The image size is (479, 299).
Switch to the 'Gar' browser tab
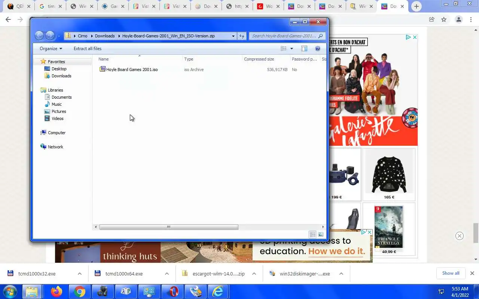pyautogui.click(x=112, y=6)
